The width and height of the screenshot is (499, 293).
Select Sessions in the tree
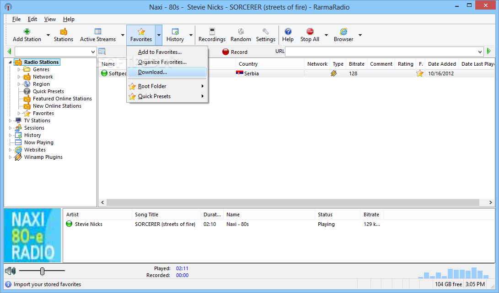click(x=34, y=128)
